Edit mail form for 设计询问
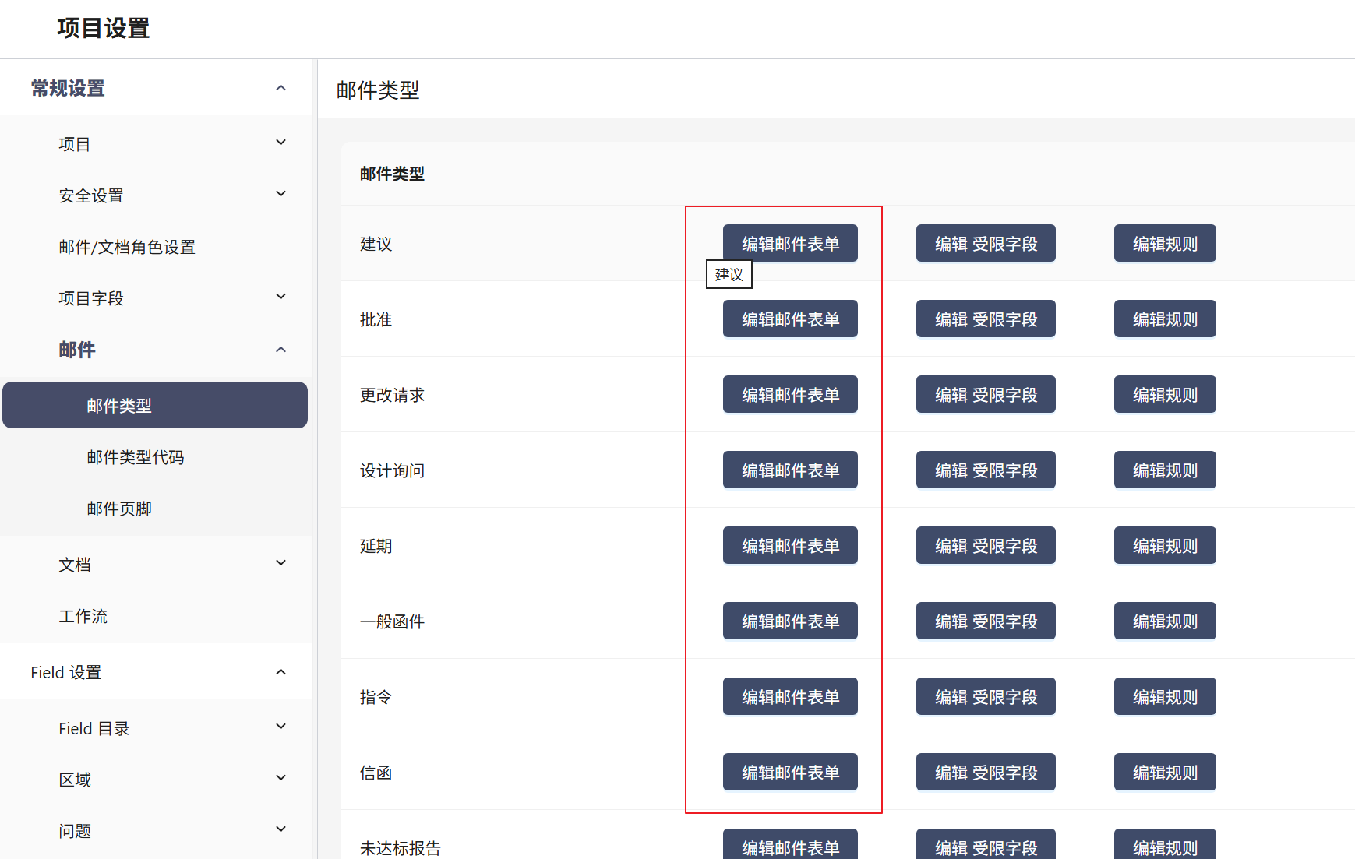This screenshot has height=859, width=1355. [790, 470]
